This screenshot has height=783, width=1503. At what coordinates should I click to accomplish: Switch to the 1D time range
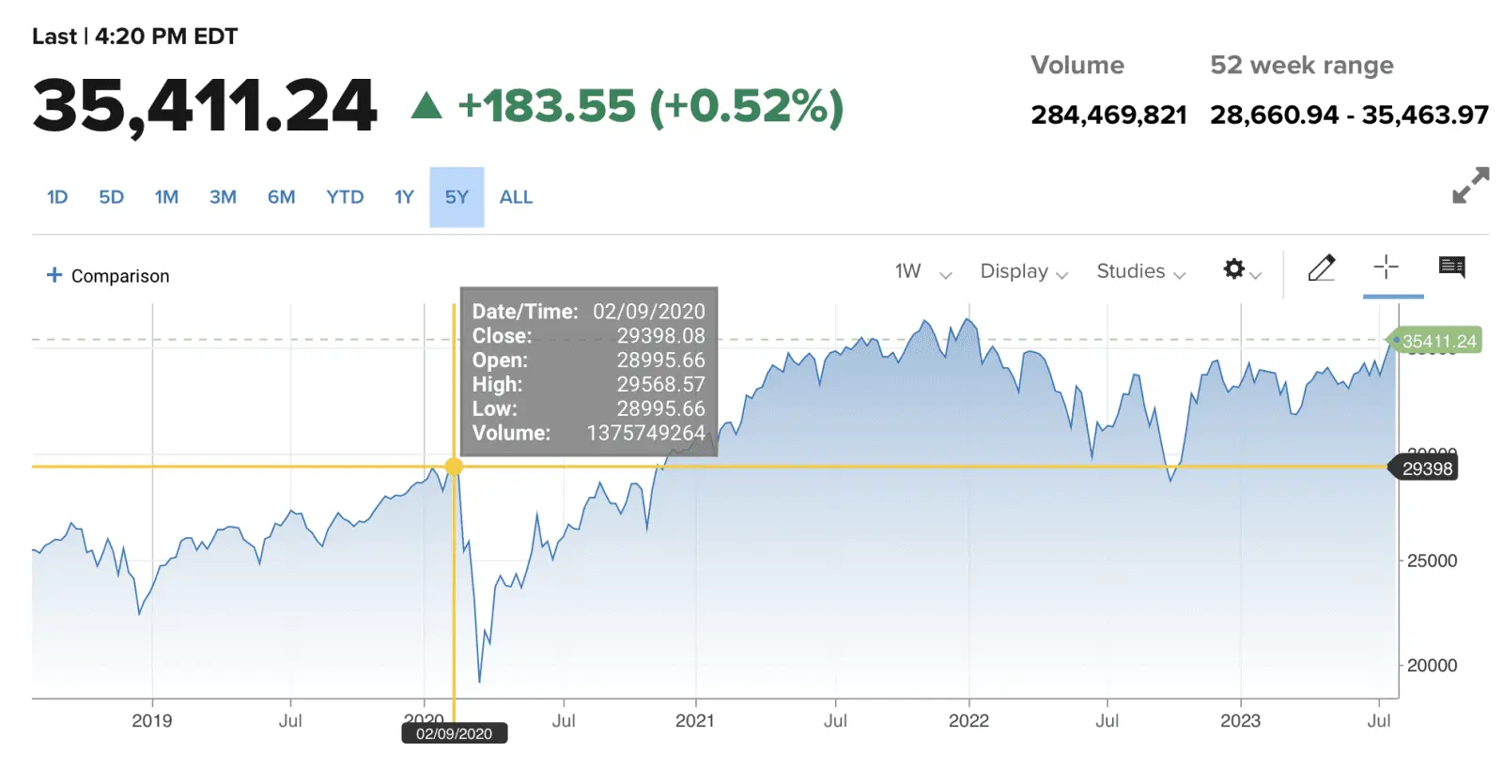click(x=57, y=197)
